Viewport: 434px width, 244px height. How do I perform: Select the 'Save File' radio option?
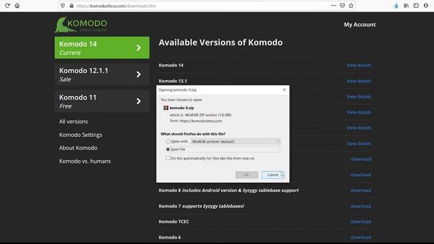tap(167, 149)
